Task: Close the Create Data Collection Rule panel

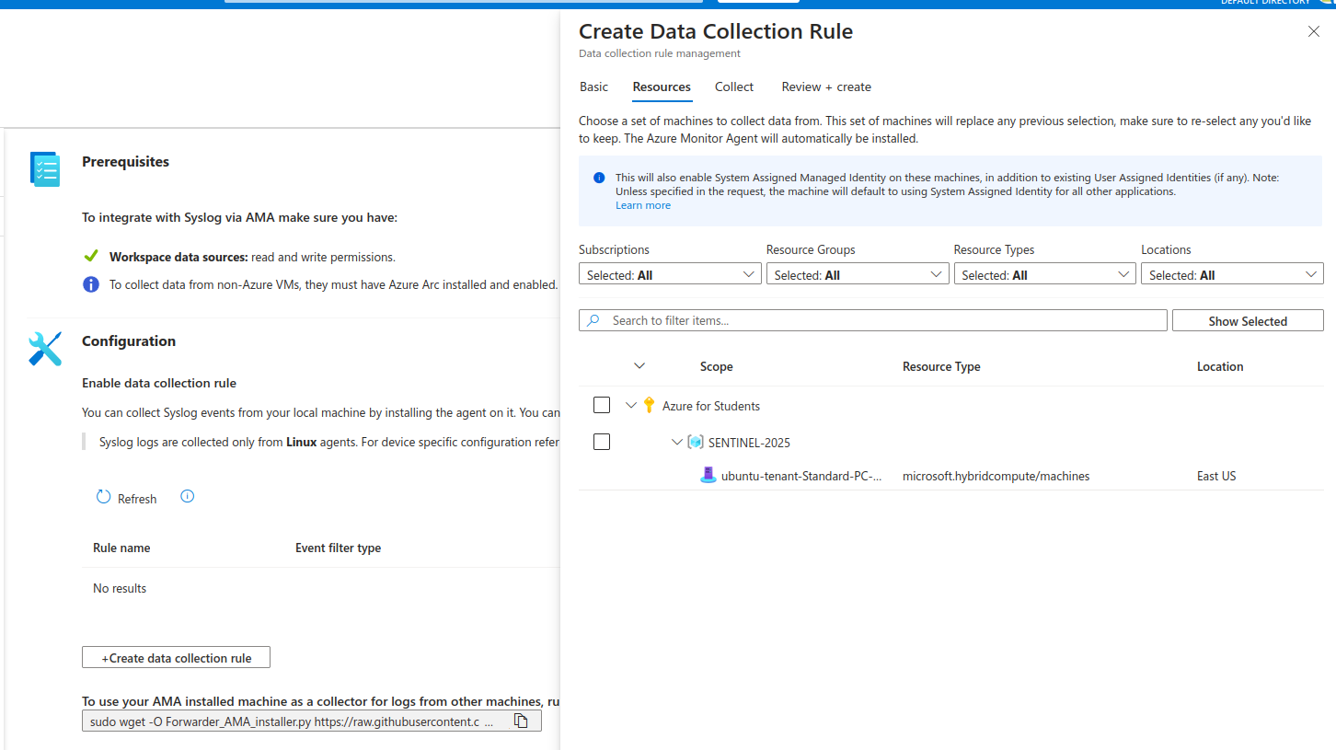Action: click(1314, 31)
